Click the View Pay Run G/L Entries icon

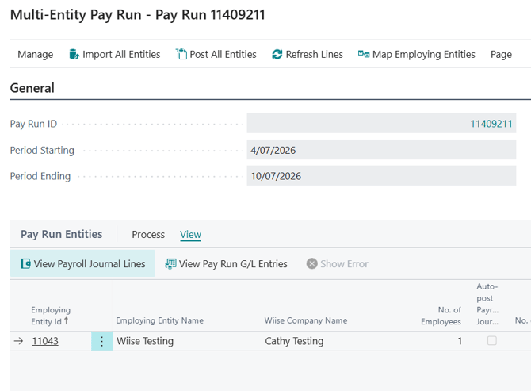(170, 263)
